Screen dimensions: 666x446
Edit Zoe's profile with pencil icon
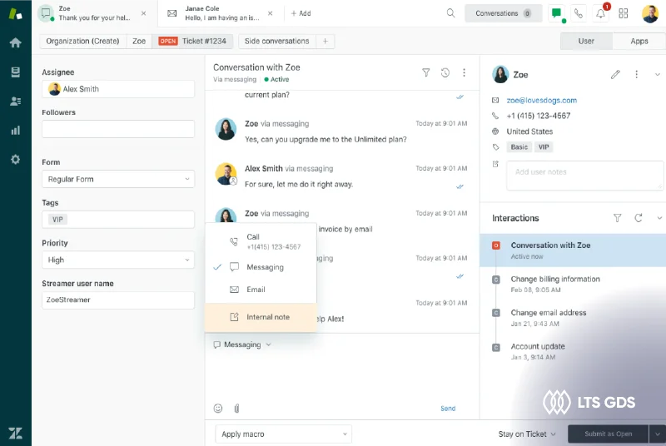tap(615, 74)
